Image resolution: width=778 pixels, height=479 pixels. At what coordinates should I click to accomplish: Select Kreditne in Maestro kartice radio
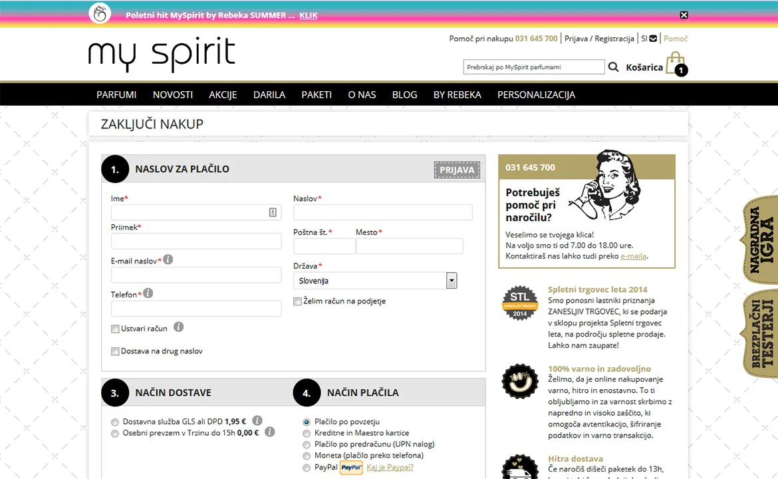tap(307, 433)
